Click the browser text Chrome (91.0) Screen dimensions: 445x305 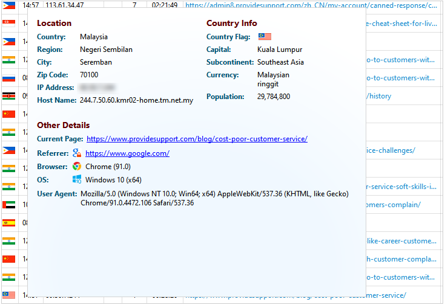coord(108,167)
